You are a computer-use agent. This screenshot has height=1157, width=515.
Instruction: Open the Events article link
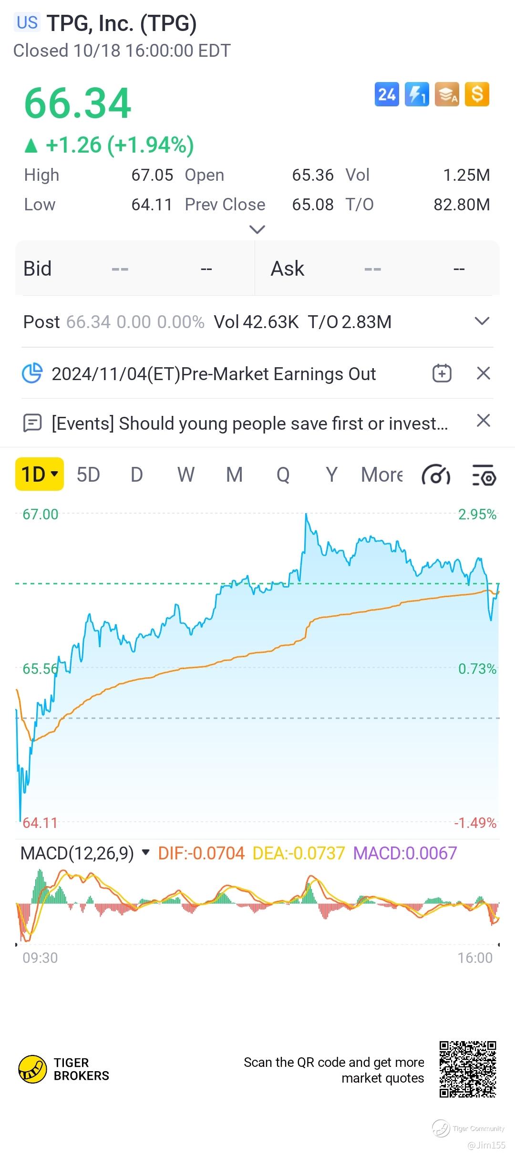(x=249, y=424)
